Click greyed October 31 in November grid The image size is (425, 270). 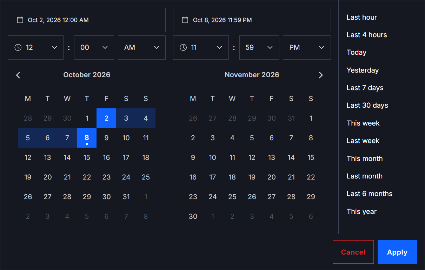pyautogui.click(x=291, y=118)
